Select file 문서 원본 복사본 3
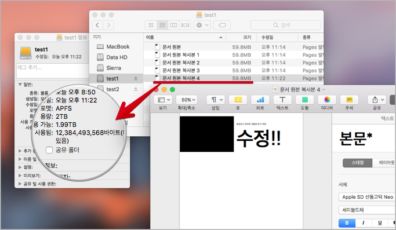This screenshot has height=230, width=396. [234, 71]
